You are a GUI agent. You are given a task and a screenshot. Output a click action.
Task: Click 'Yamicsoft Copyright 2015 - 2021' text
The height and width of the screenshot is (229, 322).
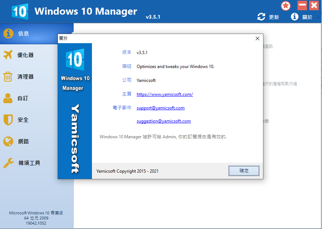click(x=127, y=171)
